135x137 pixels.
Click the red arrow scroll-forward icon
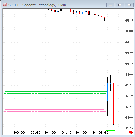(x=131, y=132)
